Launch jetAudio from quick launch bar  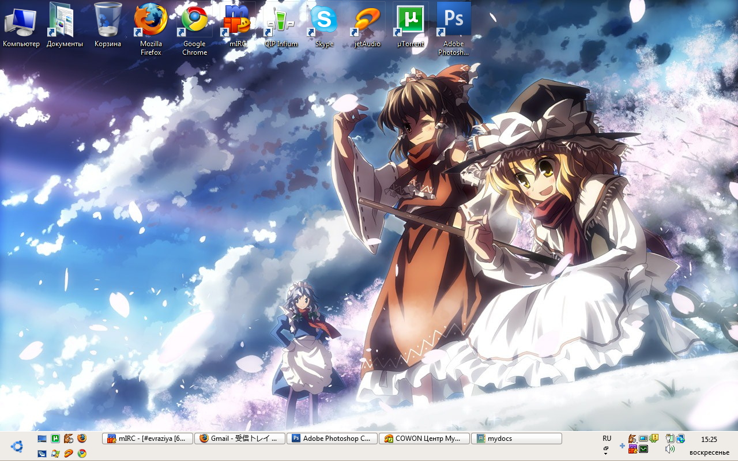coord(69,454)
